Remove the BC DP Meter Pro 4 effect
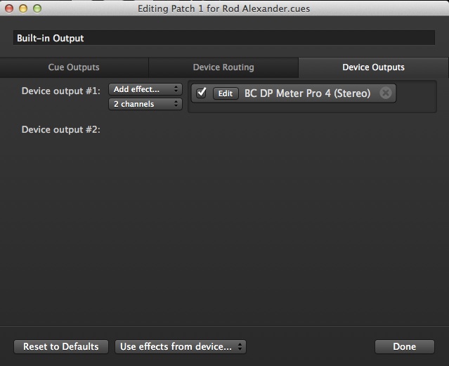 coord(385,93)
